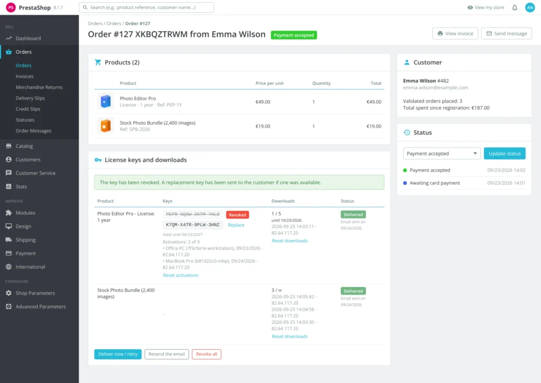The width and height of the screenshot is (541, 383).
Task: Click the key K7QM-X4TR-9PLW-3HNZ
Action: [x=192, y=225]
